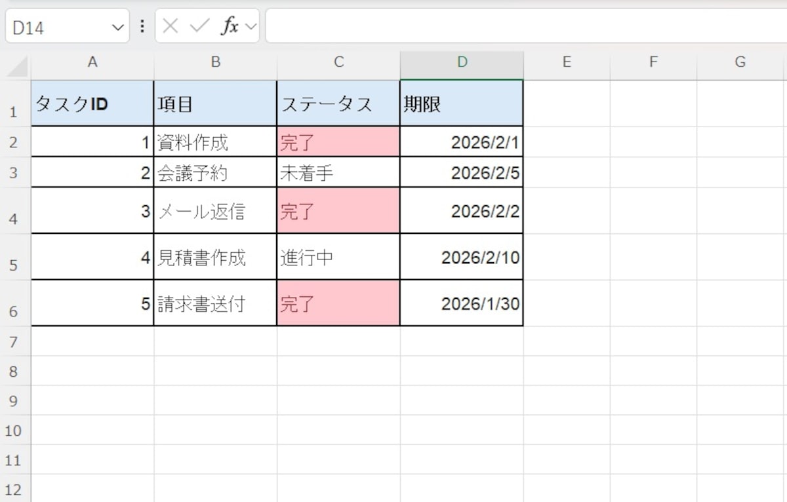Image resolution: width=787 pixels, height=502 pixels.
Task: Select the cell containing 未着手
Action: (338, 172)
